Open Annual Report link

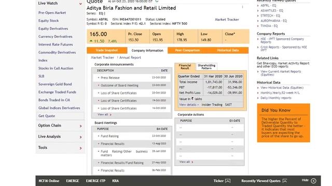coord(130,57)
